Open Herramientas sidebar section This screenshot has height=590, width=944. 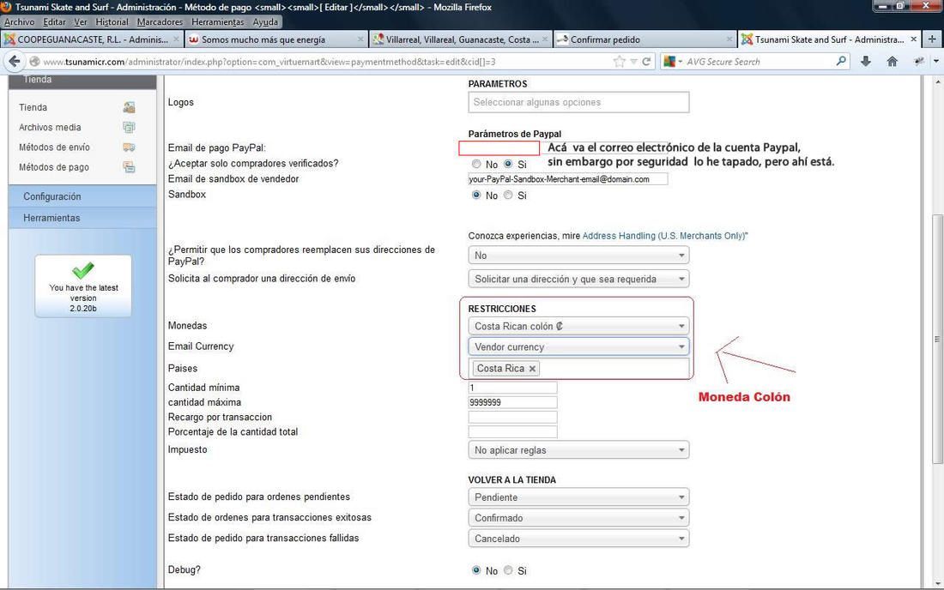click(82, 218)
